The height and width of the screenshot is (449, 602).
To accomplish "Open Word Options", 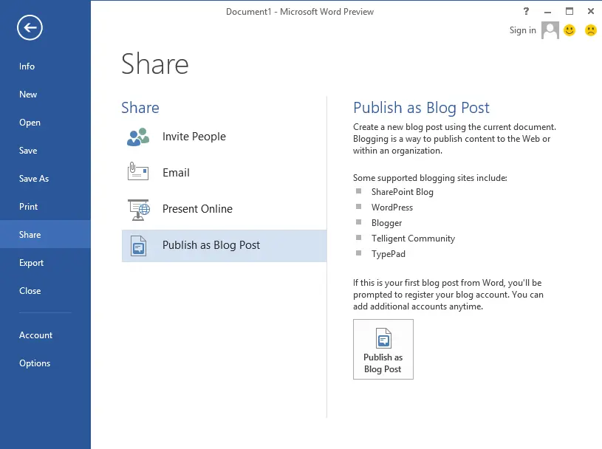I will coord(45,363).
